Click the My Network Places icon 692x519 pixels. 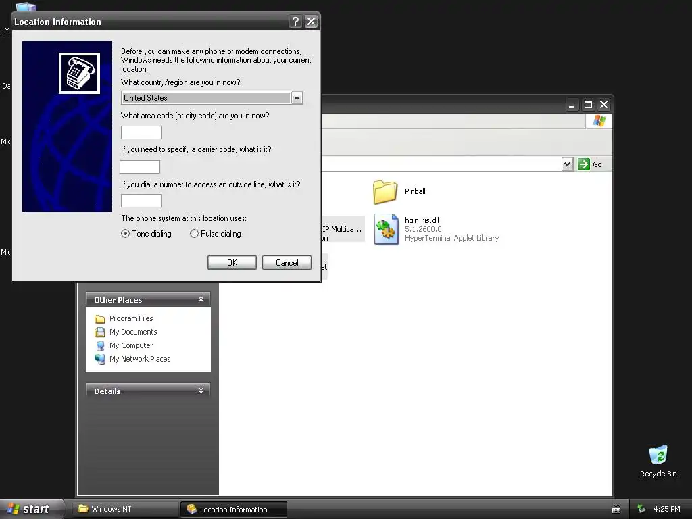[x=100, y=360]
